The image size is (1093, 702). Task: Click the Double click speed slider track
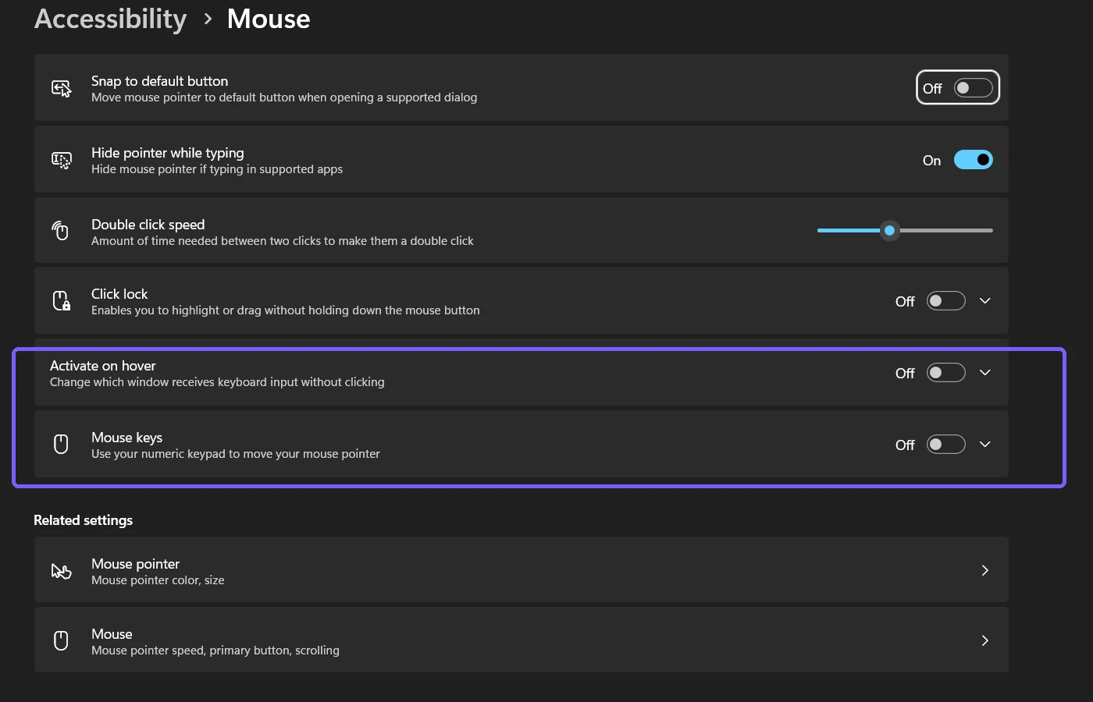905,231
